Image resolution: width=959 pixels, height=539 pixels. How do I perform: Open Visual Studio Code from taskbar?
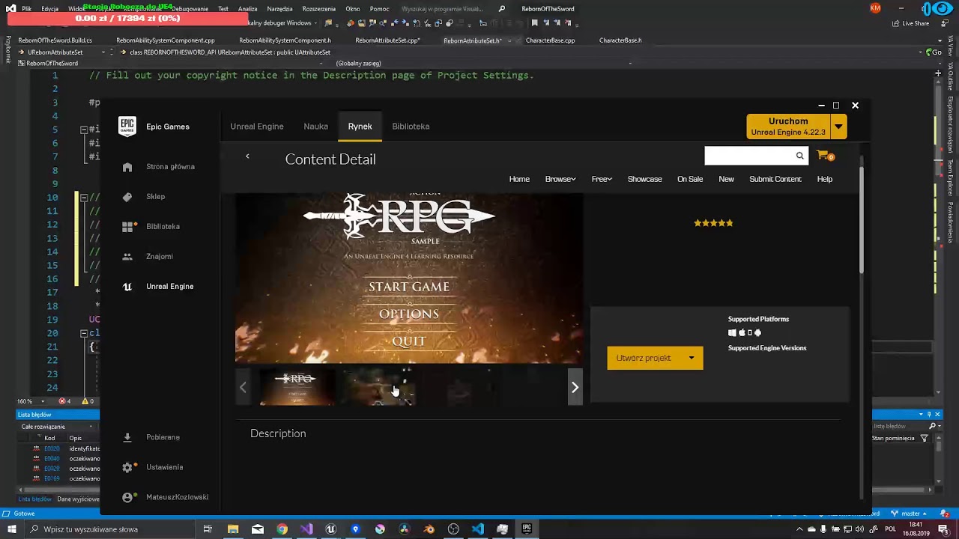pyautogui.click(x=478, y=529)
